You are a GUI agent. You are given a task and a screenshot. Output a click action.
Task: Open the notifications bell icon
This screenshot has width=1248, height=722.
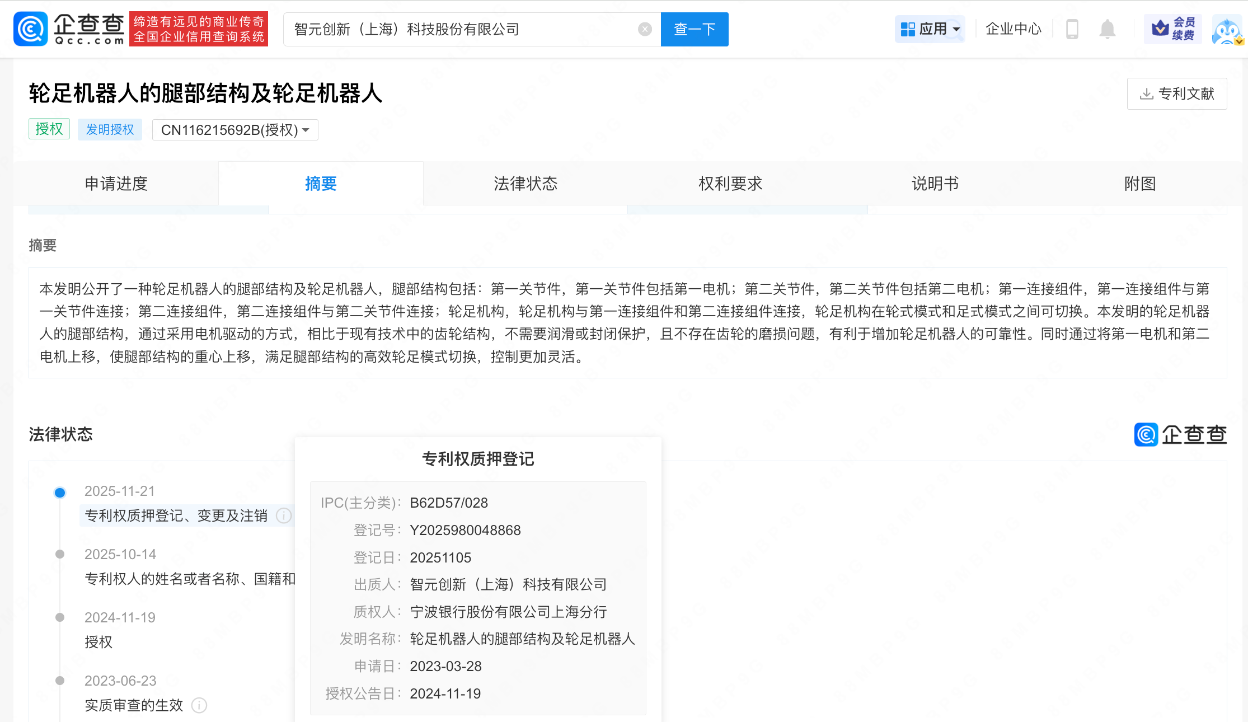pyautogui.click(x=1107, y=29)
